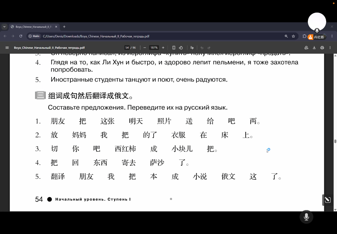Click the undo arrow in PDF toolbar
337x234 pixels.
coord(202,48)
